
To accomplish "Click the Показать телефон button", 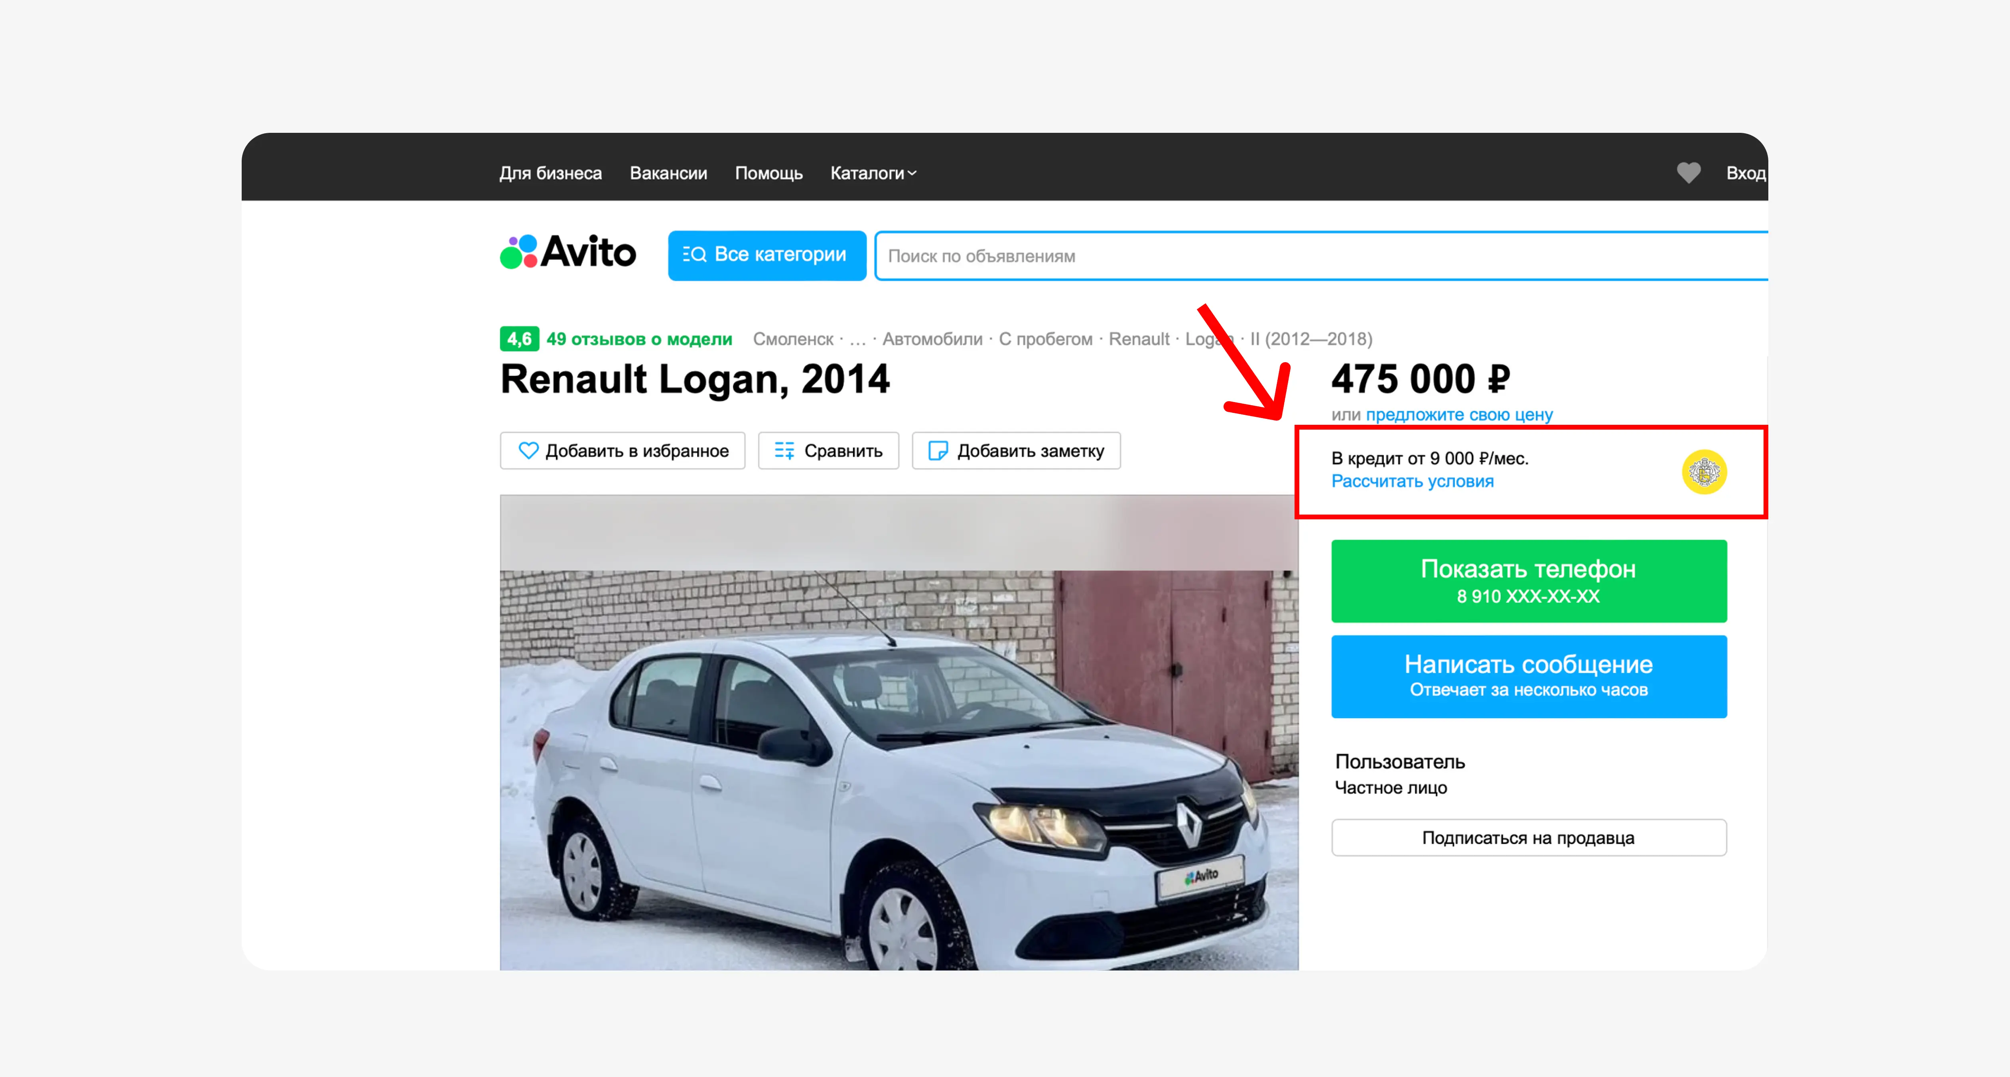I will click(x=1529, y=581).
